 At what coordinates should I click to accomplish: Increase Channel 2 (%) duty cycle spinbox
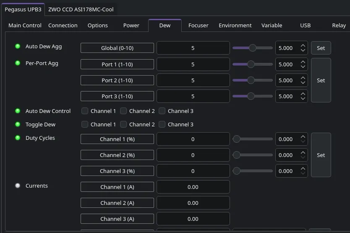point(303,152)
